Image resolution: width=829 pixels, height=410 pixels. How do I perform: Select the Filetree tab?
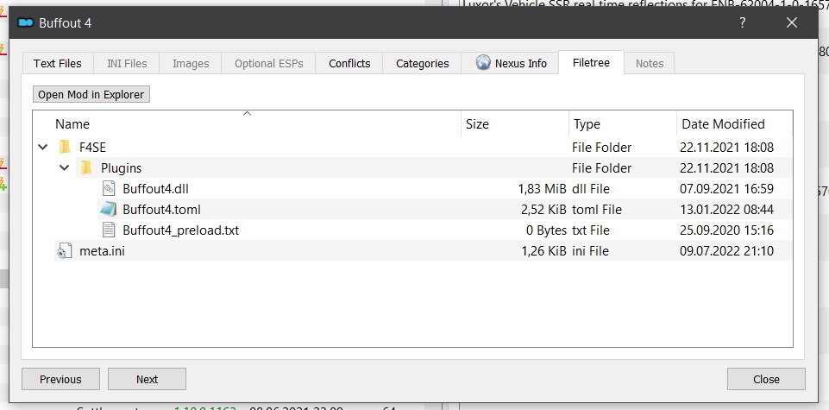click(x=591, y=62)
